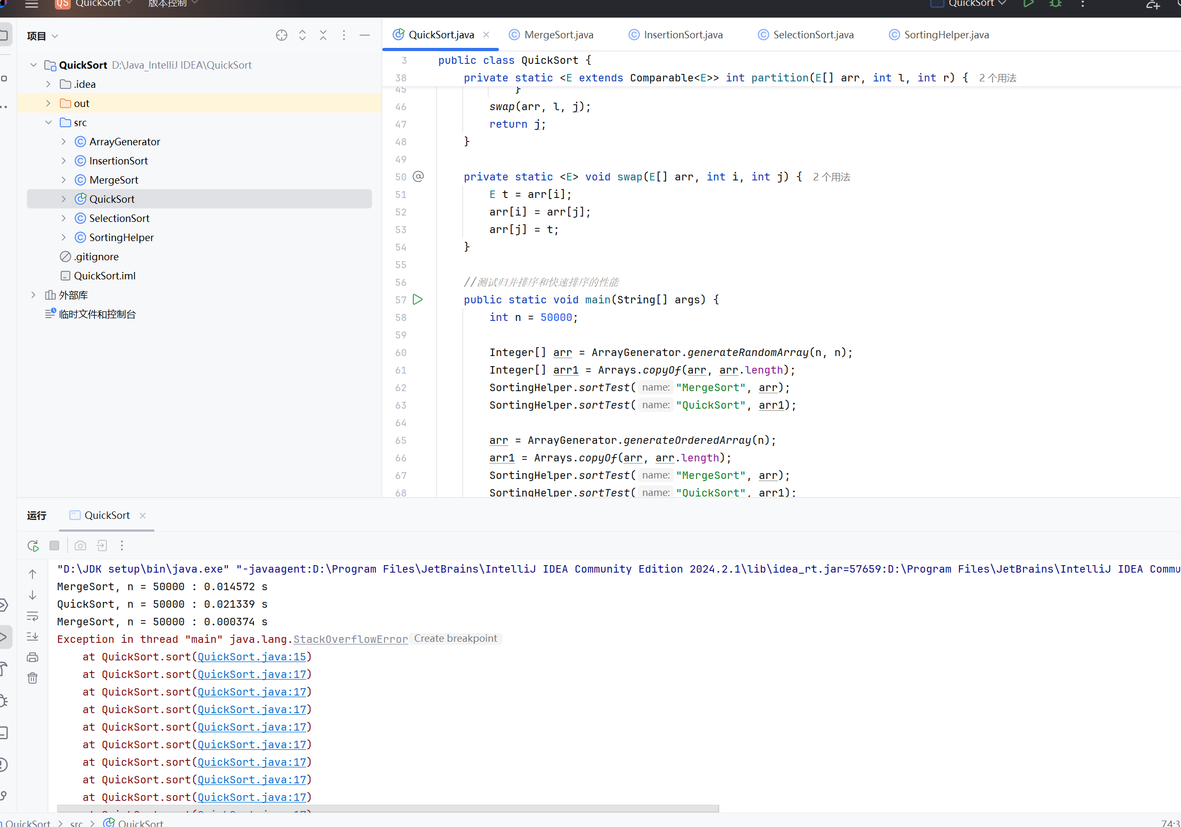Image resolution: width=1181 pixels, height=827 pixels.
Task: Click the cursor position 74:3 indicator
Action: (1170, 823)
